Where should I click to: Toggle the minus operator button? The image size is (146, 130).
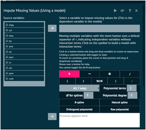click(90, 74)
